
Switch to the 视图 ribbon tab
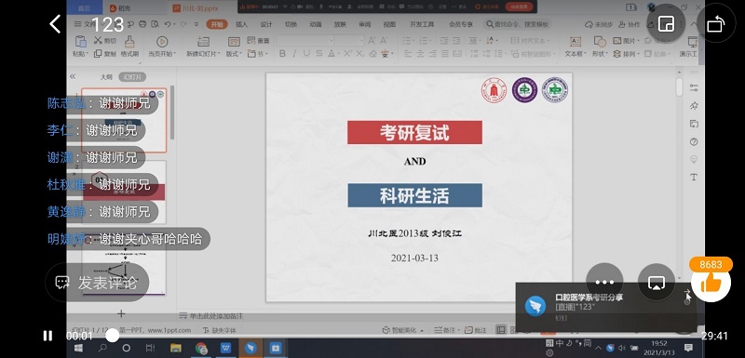389,24
